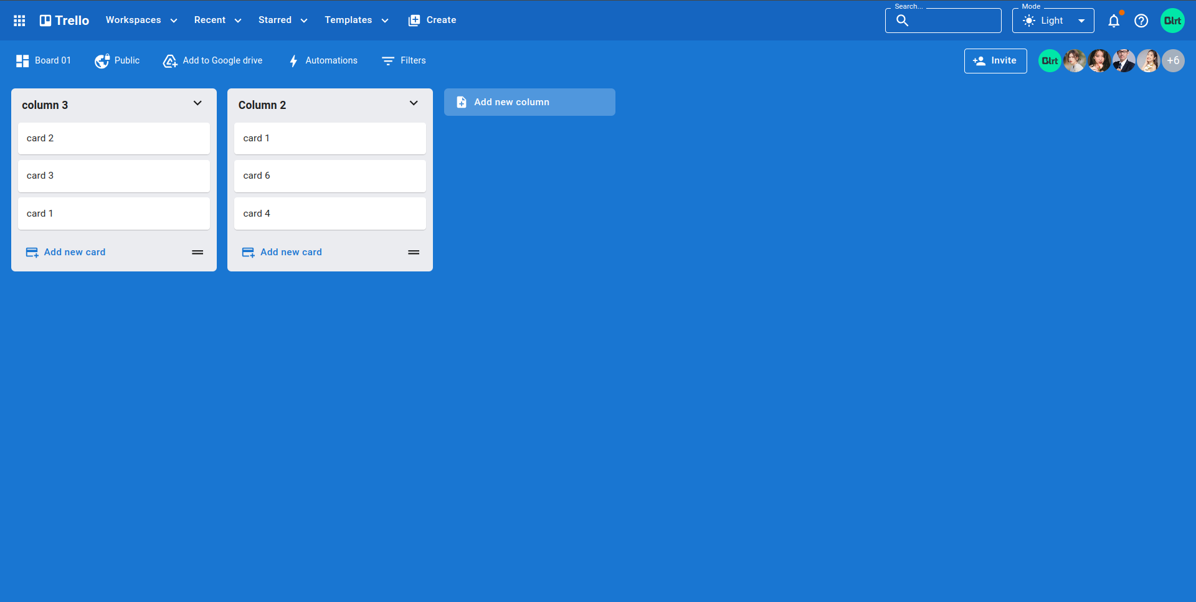Focus the Search input field
This screenshot has height=602, width=1196.
pos(943,21)
